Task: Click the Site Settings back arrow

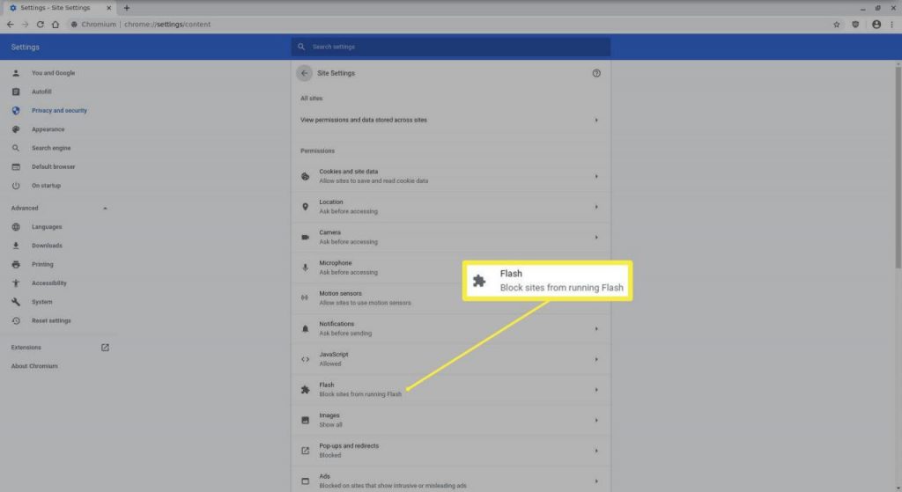Action: tap(304, 73)
